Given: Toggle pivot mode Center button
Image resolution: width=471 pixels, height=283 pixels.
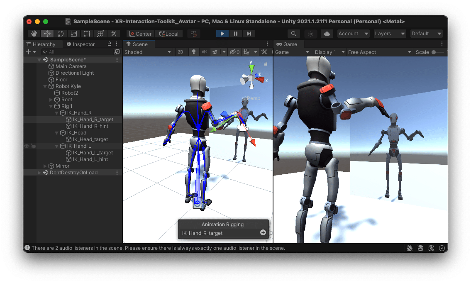Looking at the screenshot, I should click(141, 34).
